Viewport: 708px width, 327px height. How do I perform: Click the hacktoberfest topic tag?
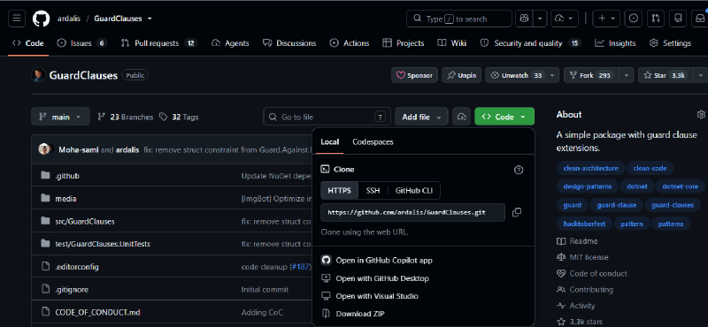pyautogui.click(x=584, y=224)
